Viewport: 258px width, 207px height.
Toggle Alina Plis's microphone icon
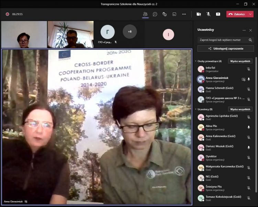coord(249,127)
